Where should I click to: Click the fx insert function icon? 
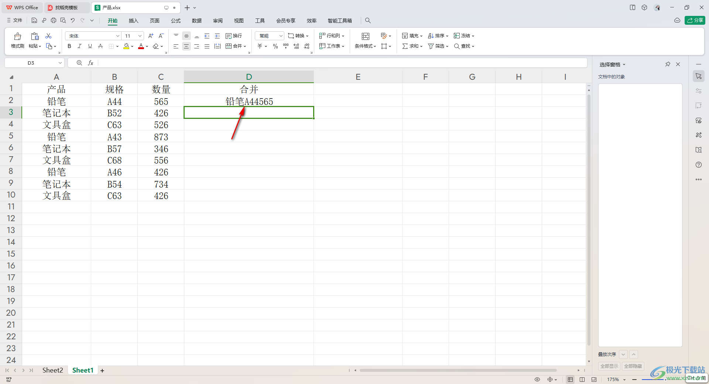pyautogui.click(x=90, y=63)
